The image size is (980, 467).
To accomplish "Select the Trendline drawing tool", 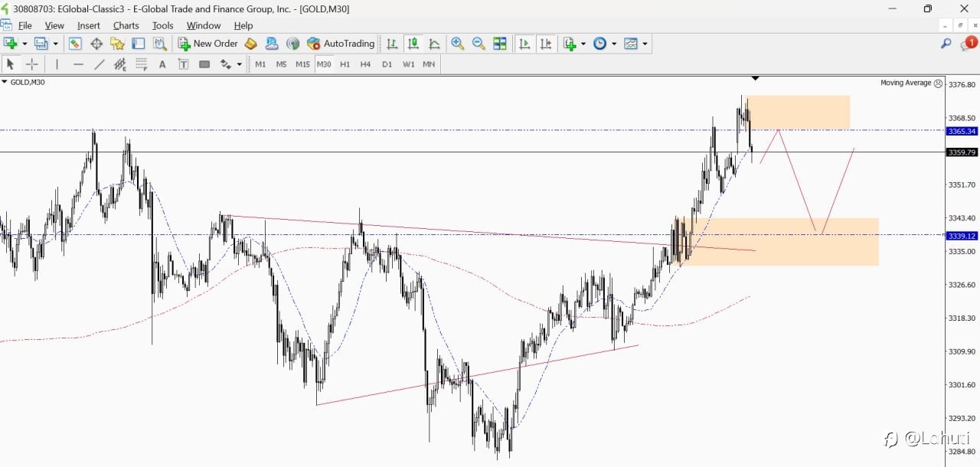I will [99, 64].
